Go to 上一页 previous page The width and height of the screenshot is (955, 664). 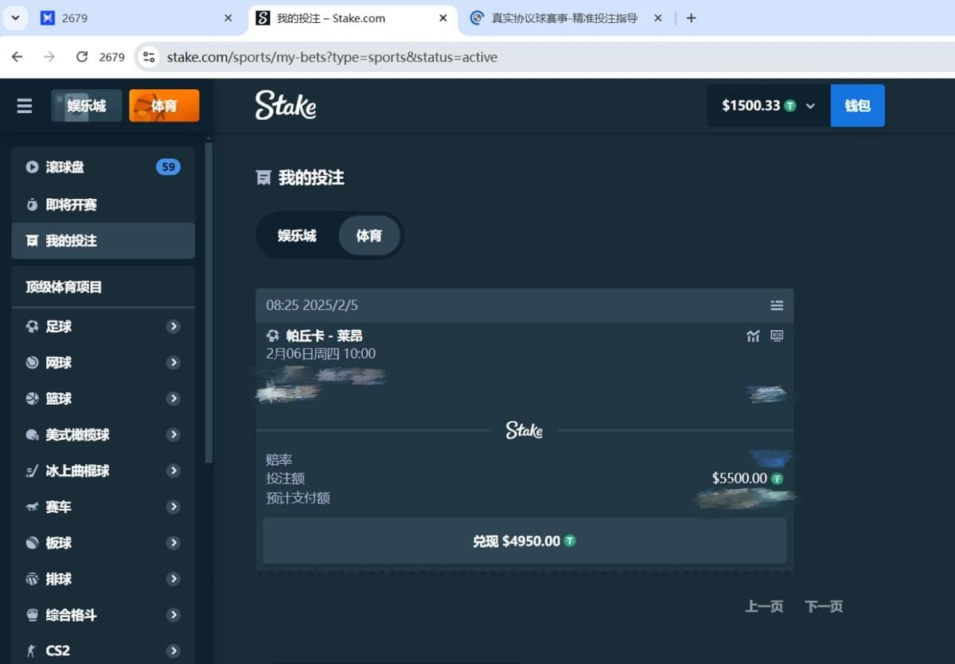[764, 607]
